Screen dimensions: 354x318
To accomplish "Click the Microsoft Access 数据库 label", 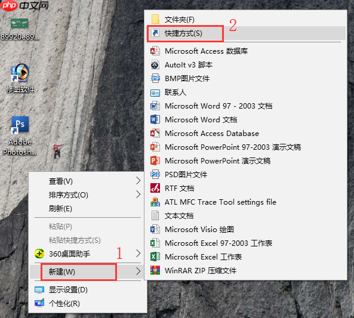I will pos(206,51).
